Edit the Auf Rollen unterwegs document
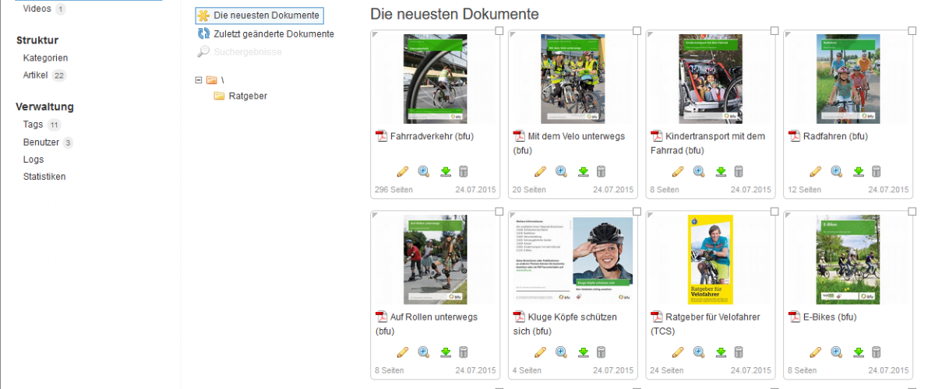The width and height of the screenshot is (935, 389). (403, 352)
